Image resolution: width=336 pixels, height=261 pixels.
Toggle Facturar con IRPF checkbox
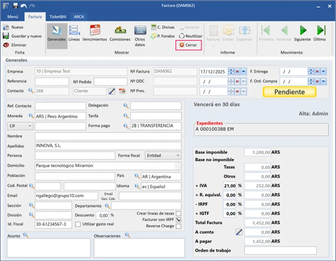tap(178, 220)
